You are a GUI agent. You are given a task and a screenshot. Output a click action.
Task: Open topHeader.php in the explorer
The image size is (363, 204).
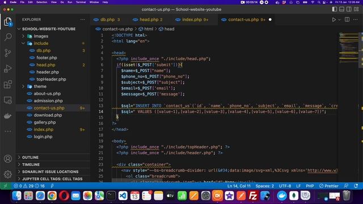point(51,79)
